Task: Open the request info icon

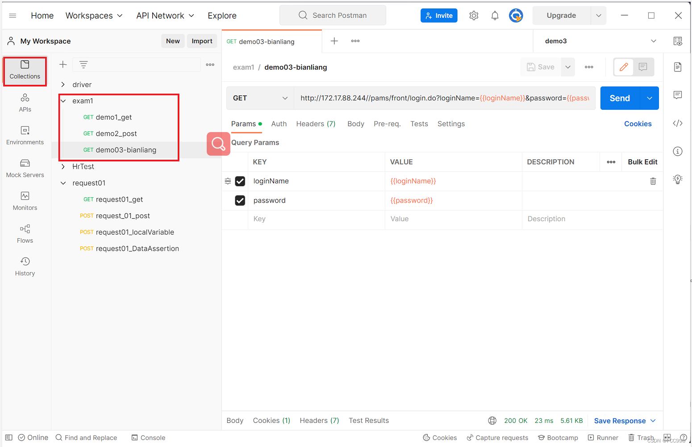Action: pyautogui.click(x=678, y=151)
